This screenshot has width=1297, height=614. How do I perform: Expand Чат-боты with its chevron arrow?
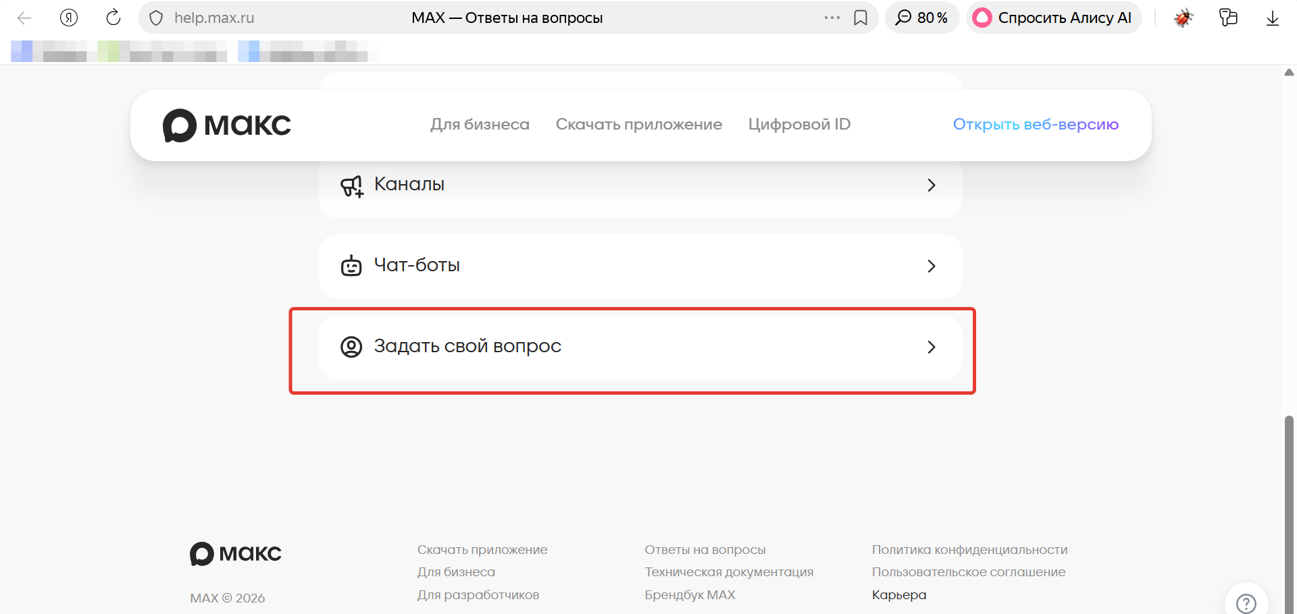point(932,267)
